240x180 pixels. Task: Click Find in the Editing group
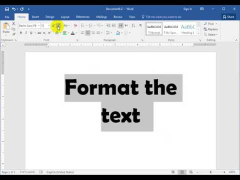(x=210, y=23)
